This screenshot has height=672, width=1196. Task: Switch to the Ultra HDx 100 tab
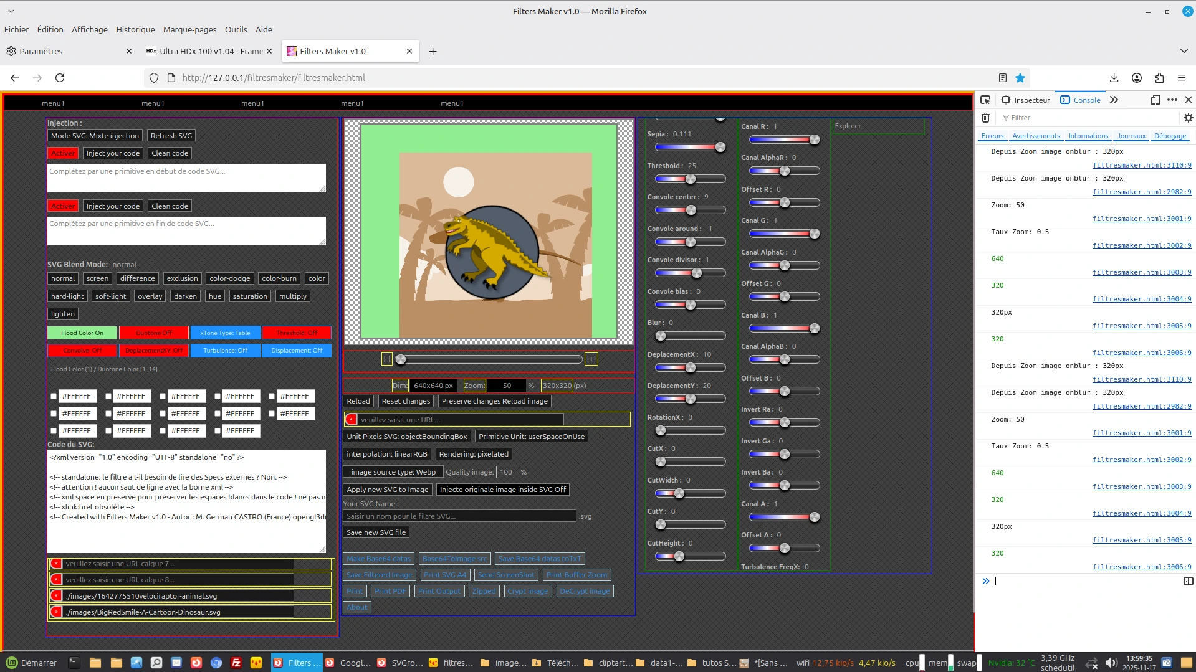pyautogui.click(x=210, y=52)
